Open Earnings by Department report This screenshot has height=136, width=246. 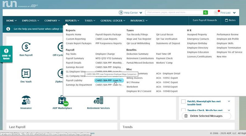tap(79, 85)
